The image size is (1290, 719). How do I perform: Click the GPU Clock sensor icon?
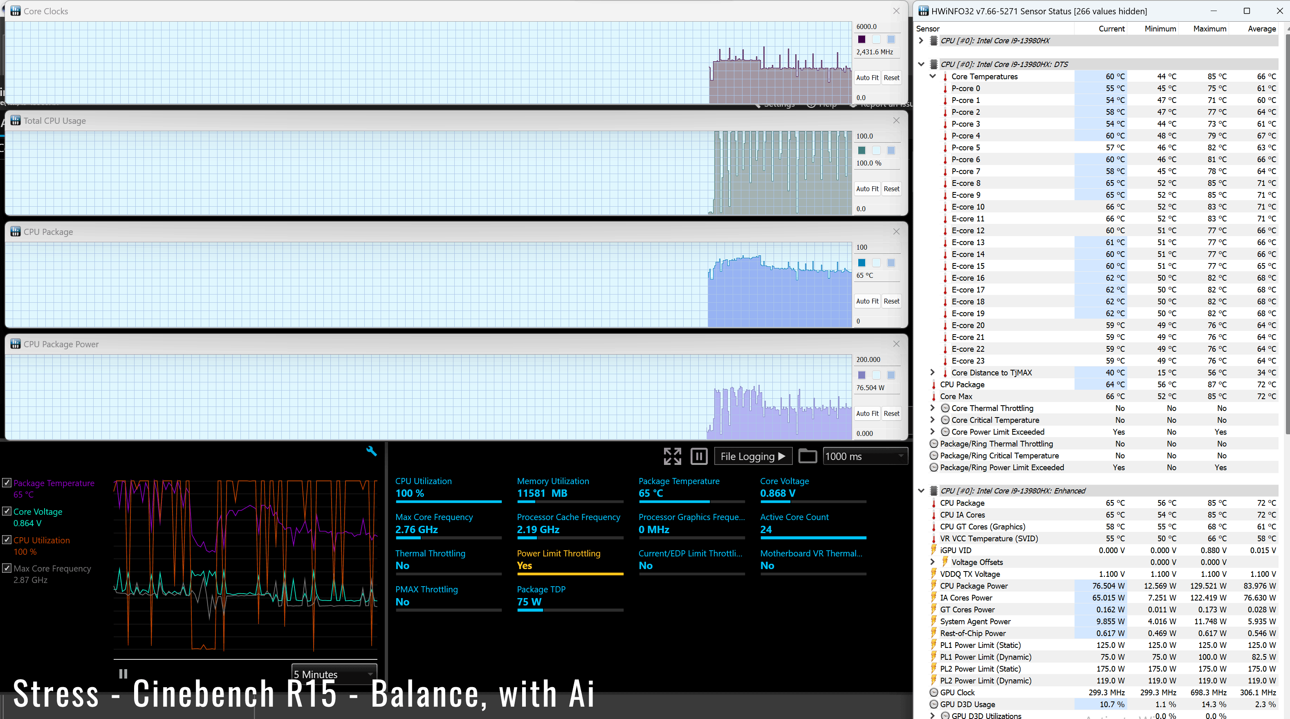[x=933, y=692]
